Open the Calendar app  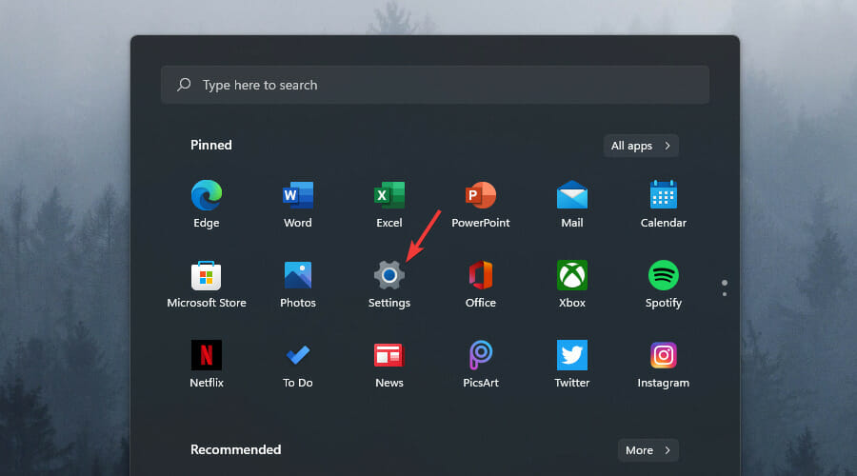[664, 195]
